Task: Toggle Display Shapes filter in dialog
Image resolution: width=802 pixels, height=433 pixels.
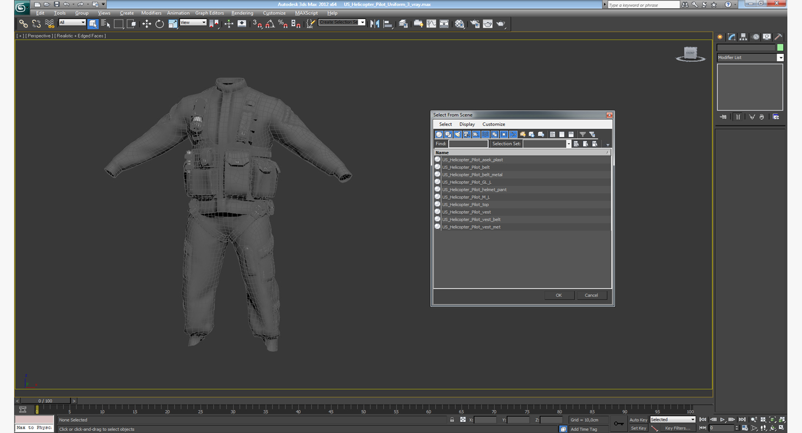Action: (x=449, y=134)
